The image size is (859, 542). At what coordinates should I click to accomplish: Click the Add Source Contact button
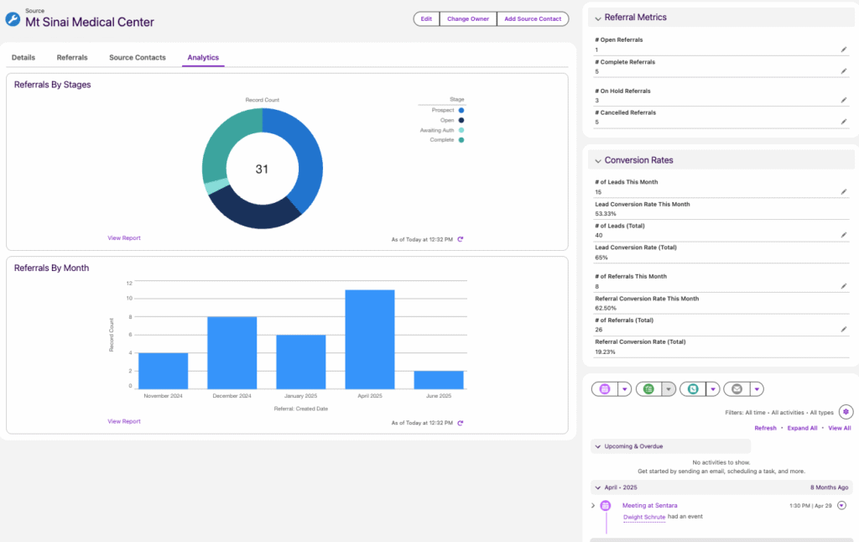tap(533, 18)
